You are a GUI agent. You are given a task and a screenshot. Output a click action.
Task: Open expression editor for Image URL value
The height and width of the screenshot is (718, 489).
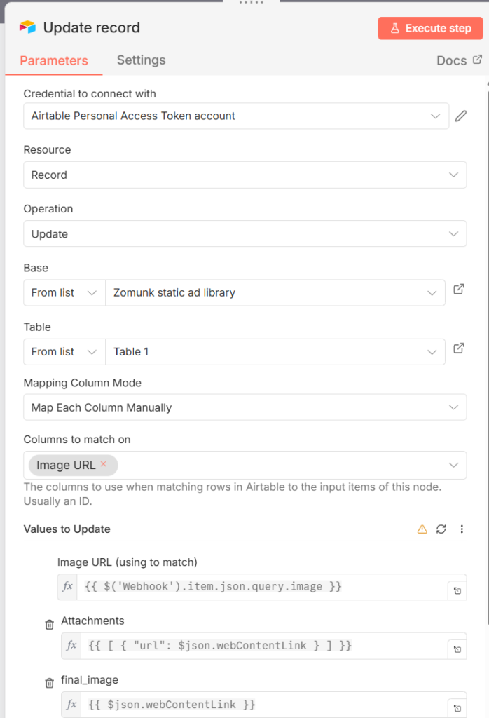click(x=457, y=591)
